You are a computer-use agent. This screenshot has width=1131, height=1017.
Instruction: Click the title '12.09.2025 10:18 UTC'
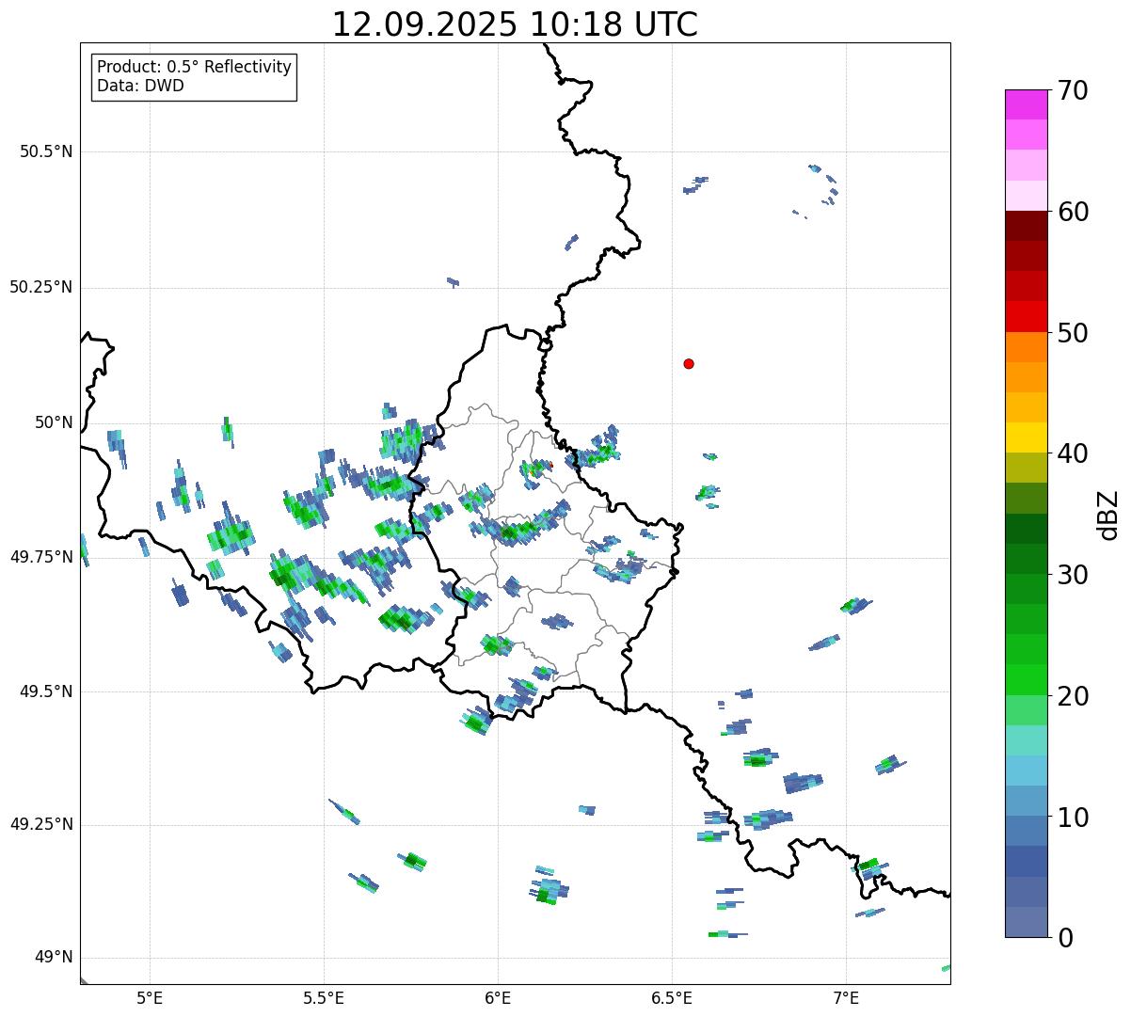tap(515, 24)
